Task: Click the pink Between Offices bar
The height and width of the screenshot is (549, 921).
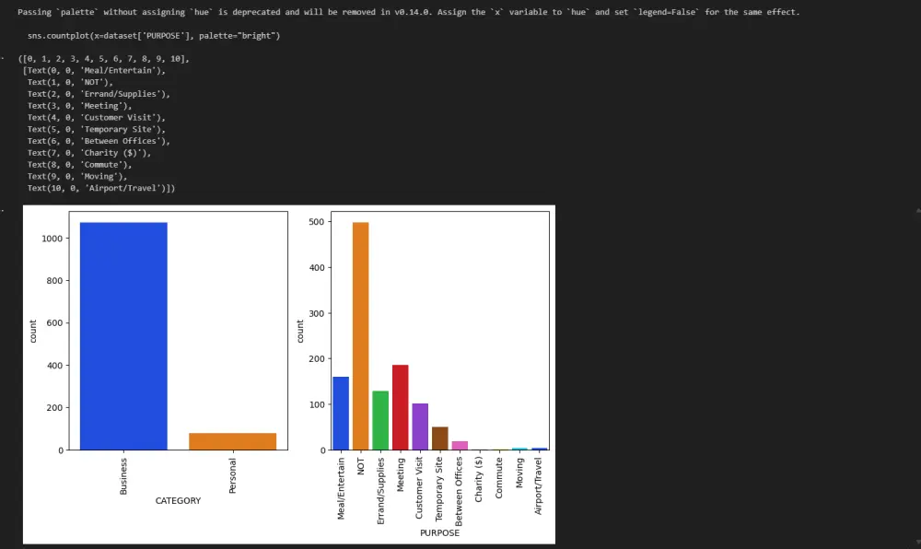Action: click(460, 446)
